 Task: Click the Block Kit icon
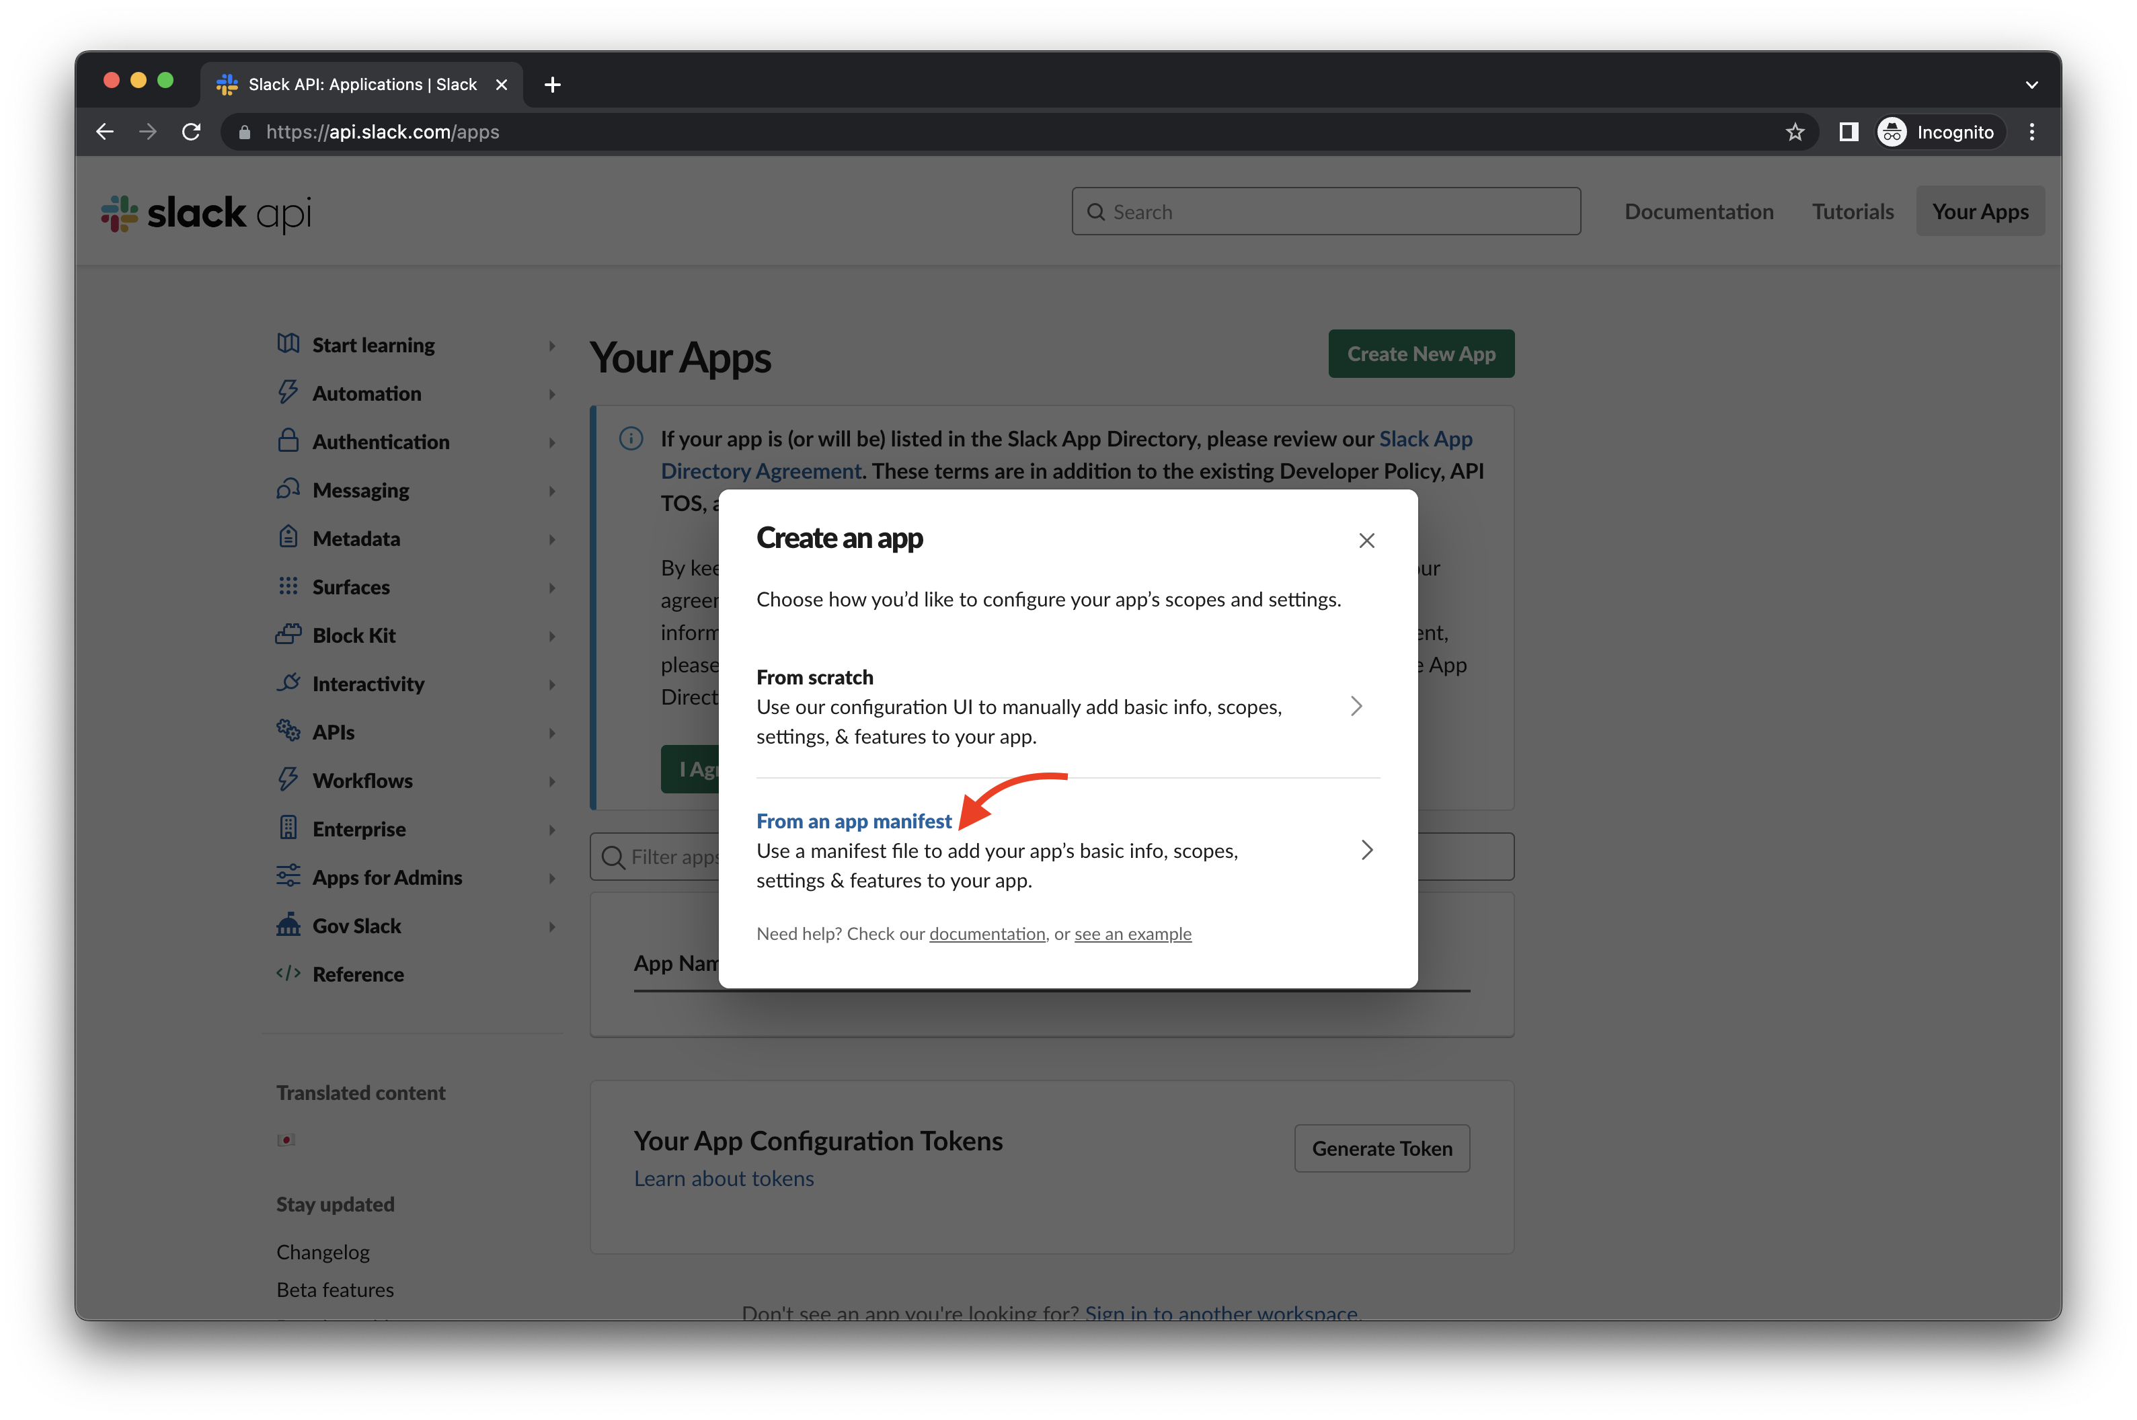(x=288, y=634)
